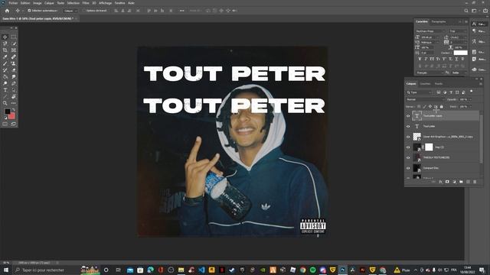Click the lock all layer icon
Screen dimensions: 490x275
point(442,107)
